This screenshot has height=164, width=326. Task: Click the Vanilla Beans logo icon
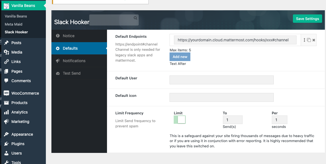(6, 6)
